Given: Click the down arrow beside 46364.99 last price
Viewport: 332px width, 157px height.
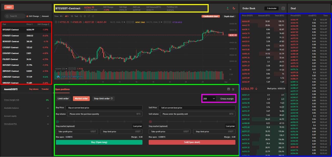Looking at the screenshot, I should coord(256,89).
